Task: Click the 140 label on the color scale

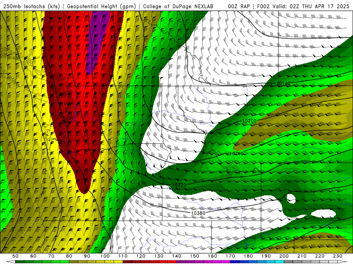Action: pyautogui.click(x=176, y=256)
